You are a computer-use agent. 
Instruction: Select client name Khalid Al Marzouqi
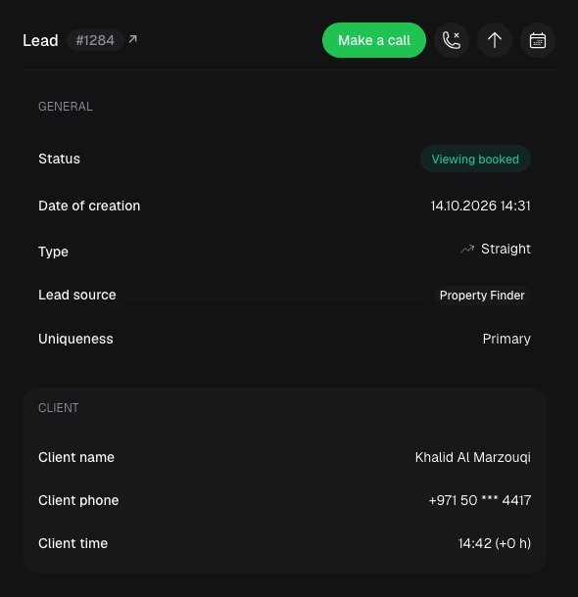(x=473, y=457)
